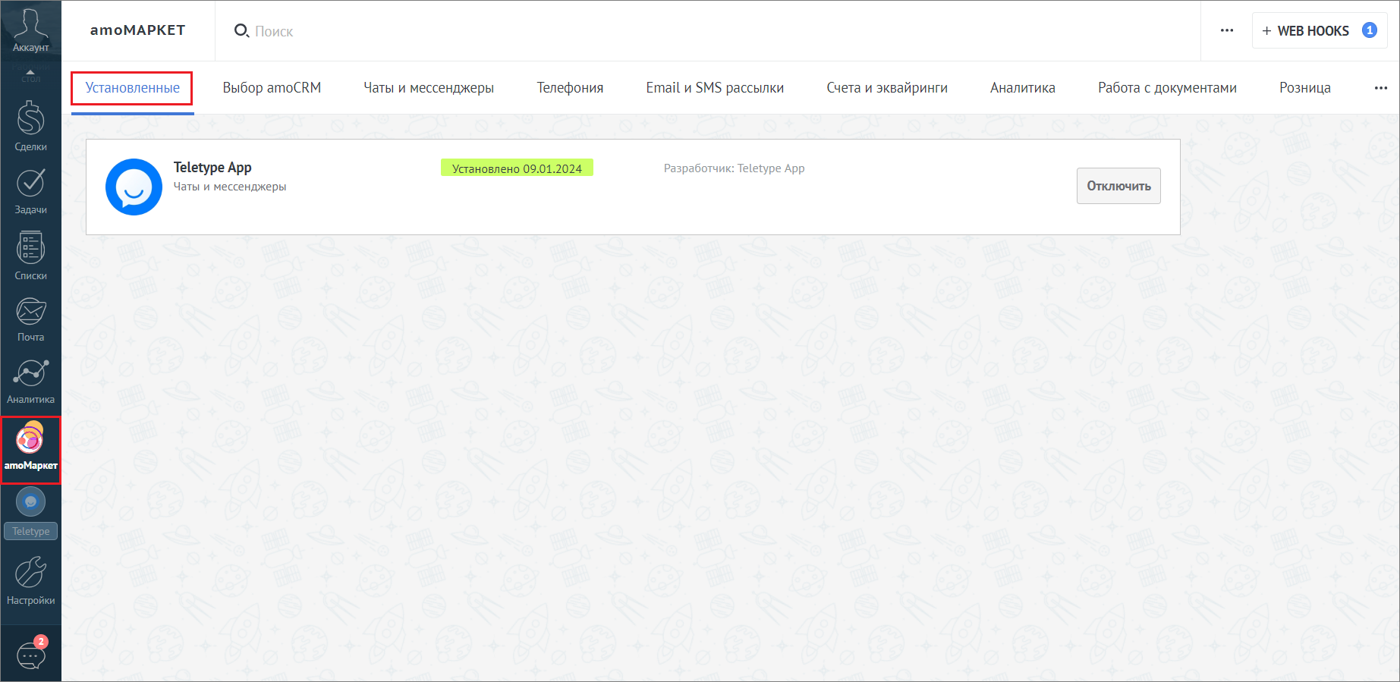The height and width of the screenshot is (682, 1400).
Task: Open Email и SMS рассылки tab
Action: [715, 88]
